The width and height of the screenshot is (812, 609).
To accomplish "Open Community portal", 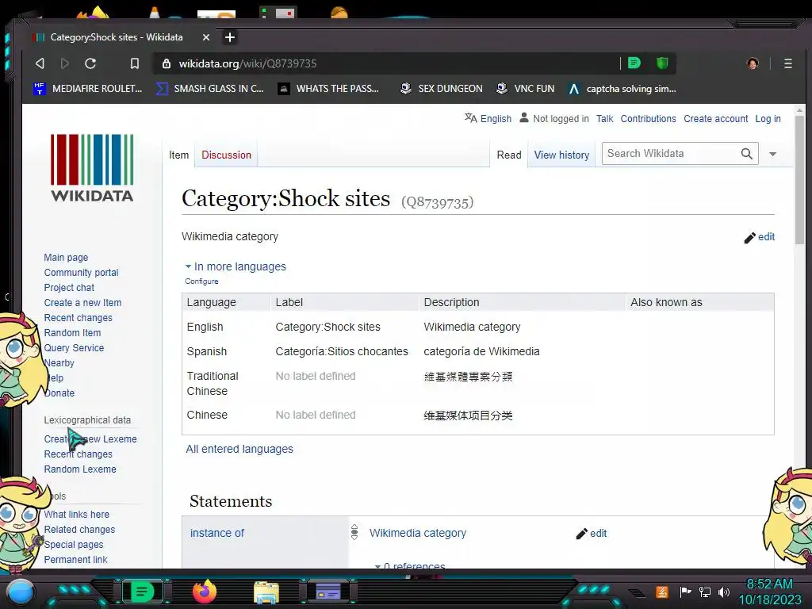I will (x=82, y=273).
